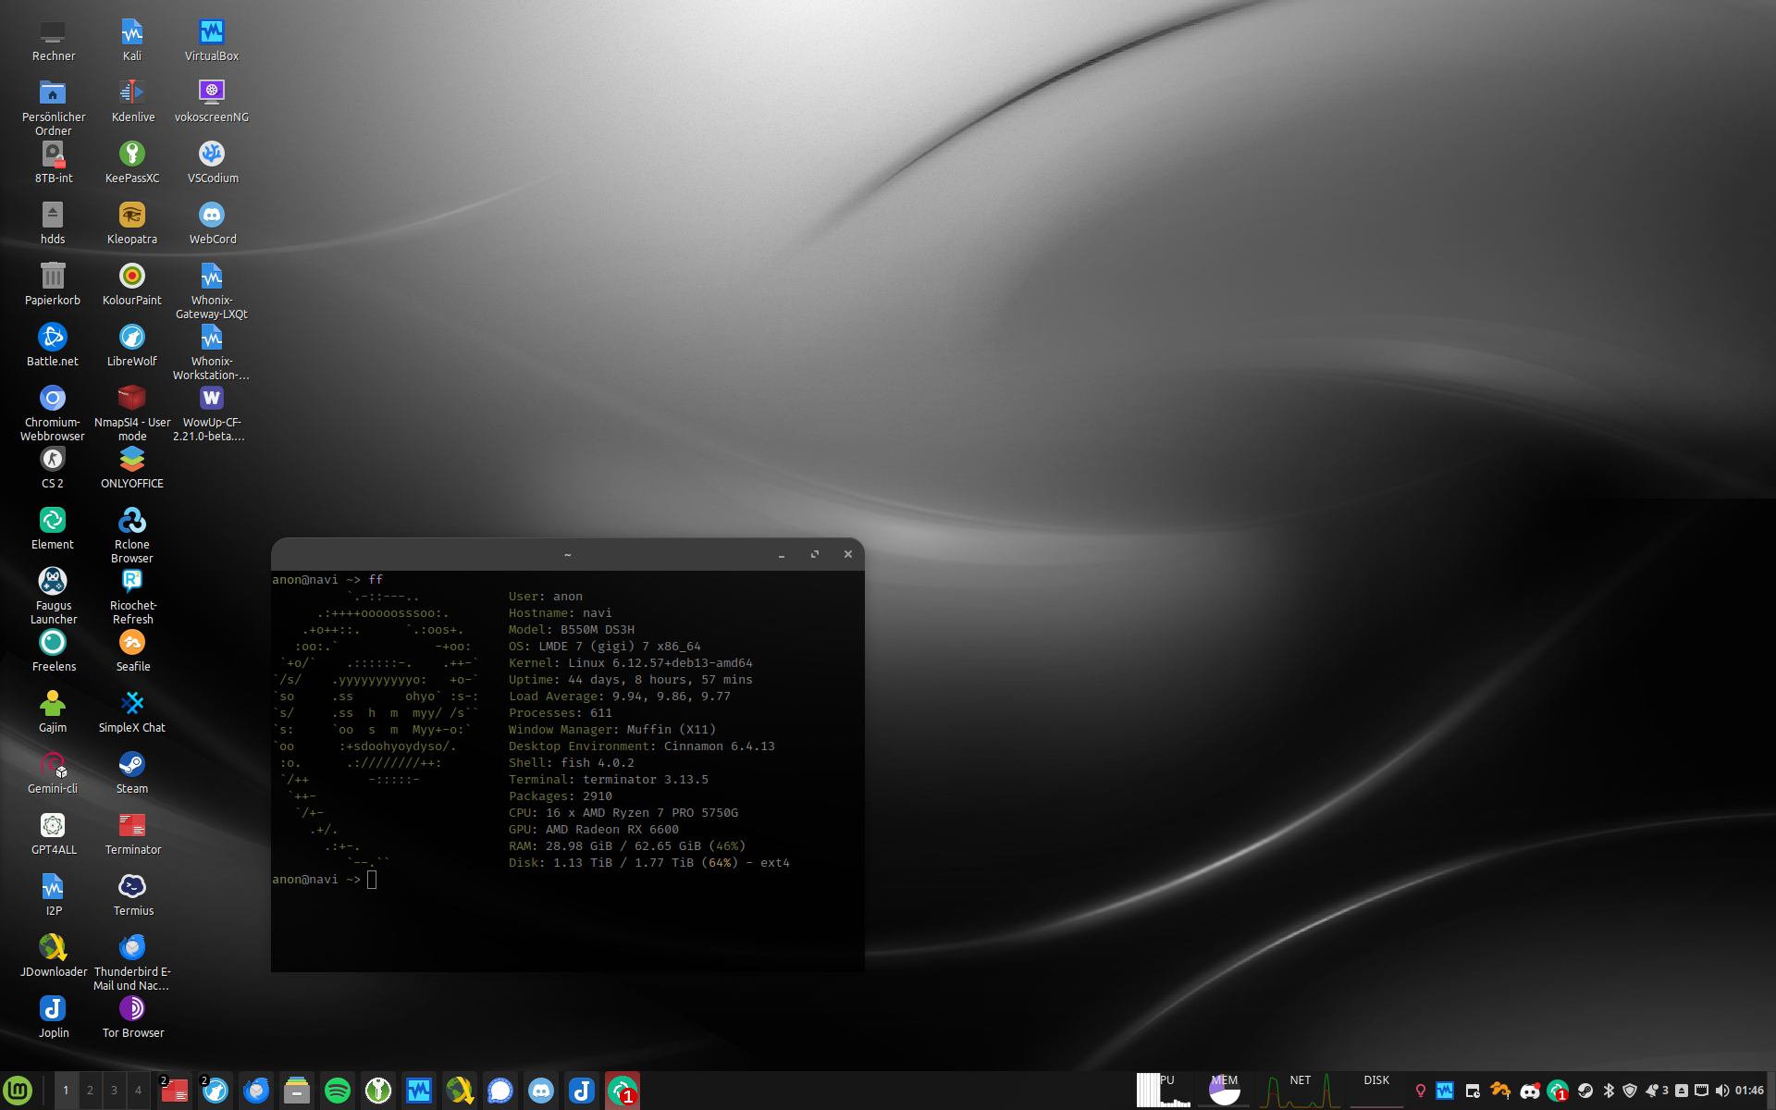This screenshot has width=1776, height=1110.
Task: Click the Discord taskbar launcher
Action: [541, 1091]
